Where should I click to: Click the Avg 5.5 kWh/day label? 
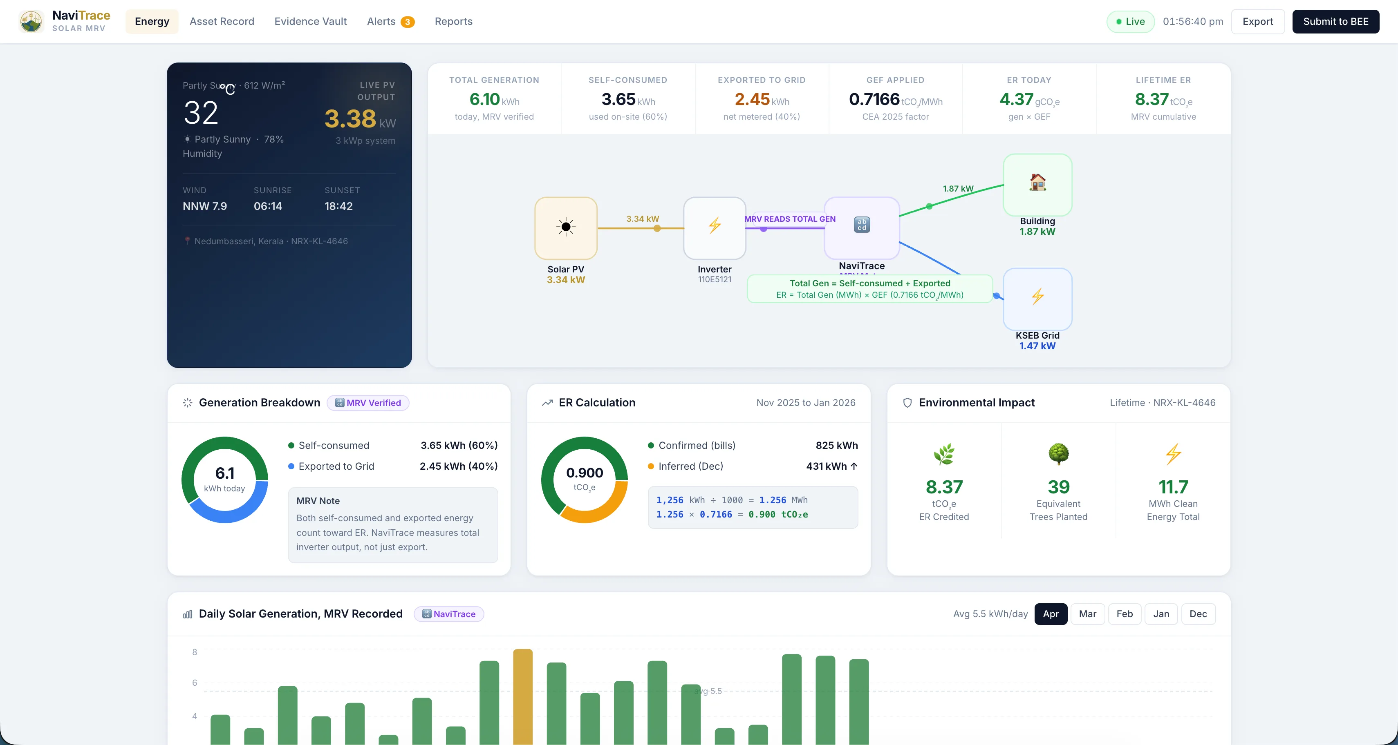990,614
